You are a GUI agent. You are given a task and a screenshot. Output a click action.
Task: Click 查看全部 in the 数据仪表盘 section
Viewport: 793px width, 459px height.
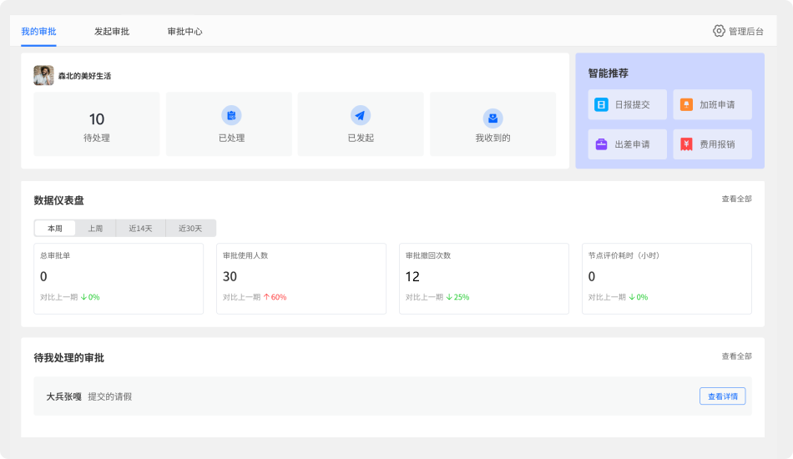(x=736, y=199)
